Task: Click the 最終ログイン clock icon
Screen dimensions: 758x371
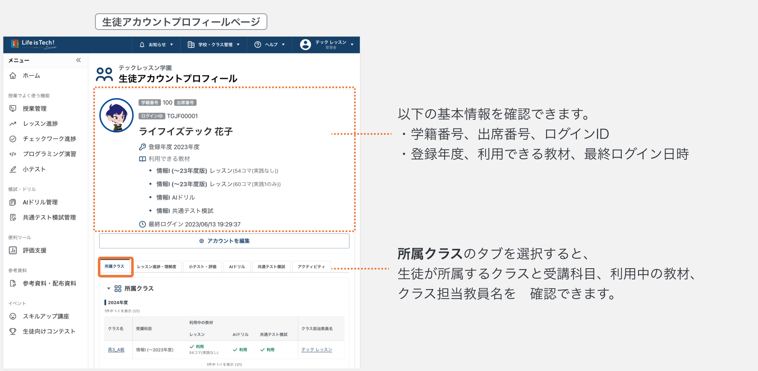Action: (142, 224)
